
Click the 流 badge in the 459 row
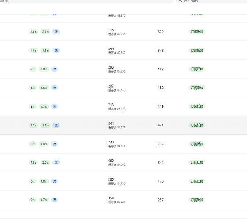coord(56,51)
